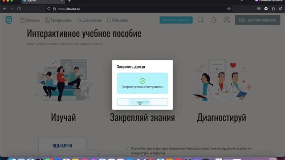Screen dimensions: 285x160
Task: Open the Избранное bookmarks section
Action: pos(118,20)
